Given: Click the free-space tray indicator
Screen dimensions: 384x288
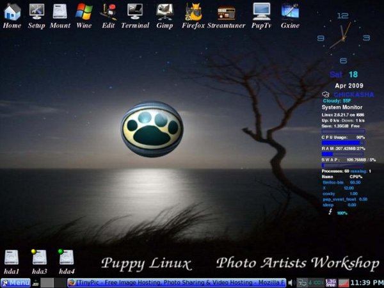Looking at the screenshot, I should coord(331,283).
